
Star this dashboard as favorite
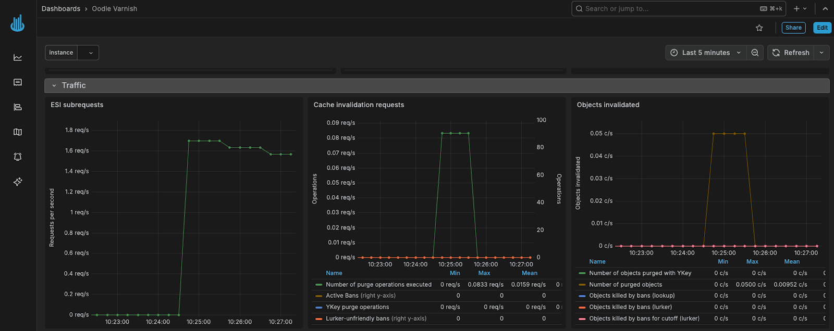[759, 28]
